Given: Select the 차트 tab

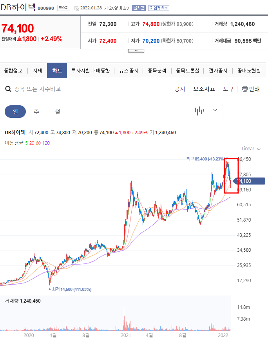Looking at the screenshot, I should (57, 70).
